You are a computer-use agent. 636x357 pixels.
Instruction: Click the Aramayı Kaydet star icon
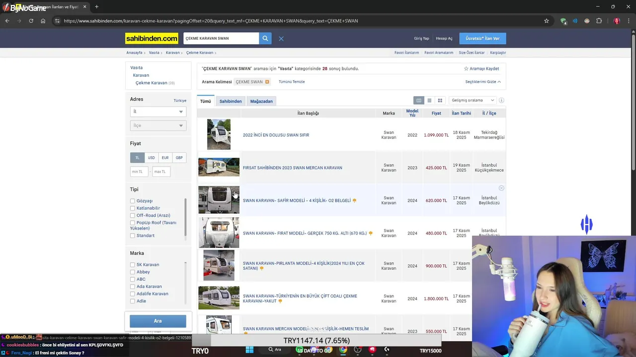466,68
